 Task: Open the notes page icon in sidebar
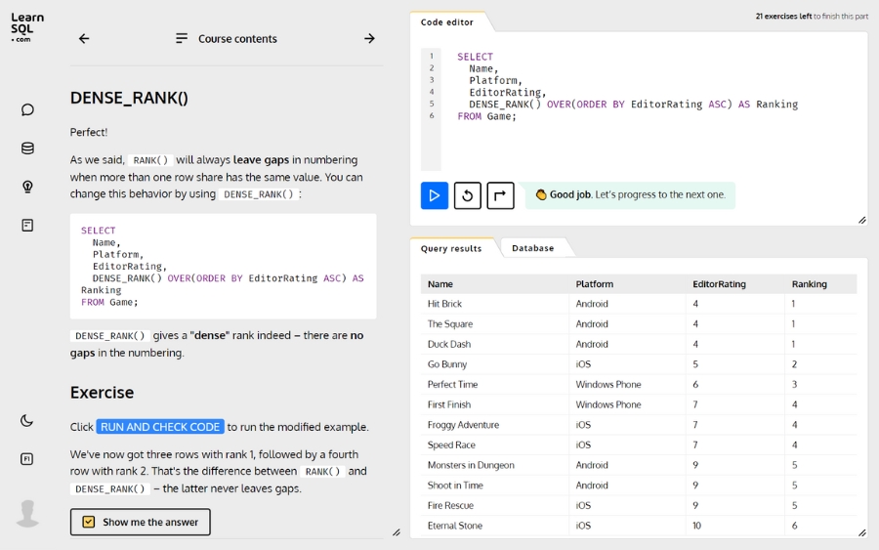coord(27,226)
